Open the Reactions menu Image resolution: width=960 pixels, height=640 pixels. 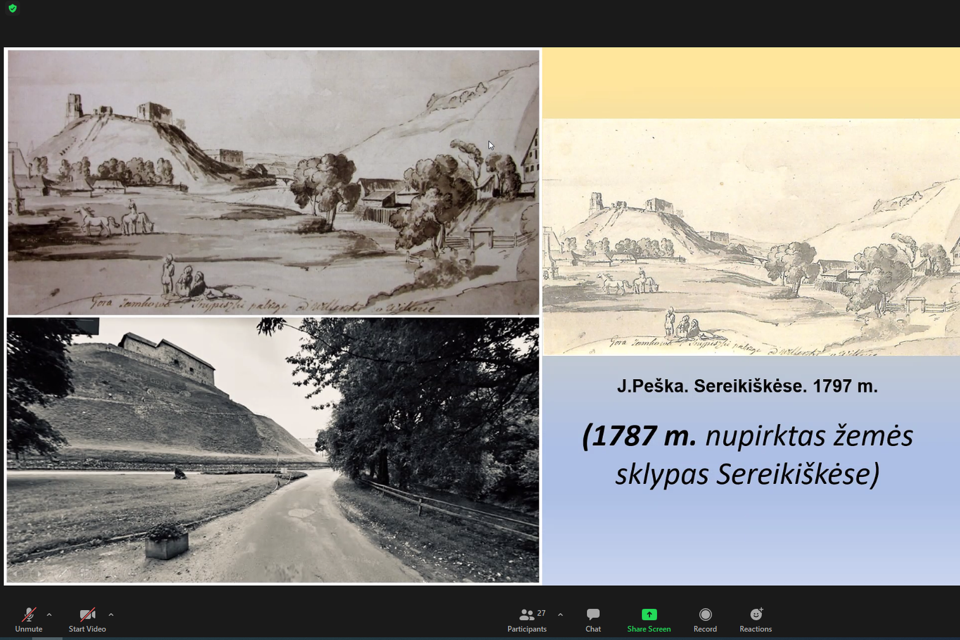tap(756, 619)
